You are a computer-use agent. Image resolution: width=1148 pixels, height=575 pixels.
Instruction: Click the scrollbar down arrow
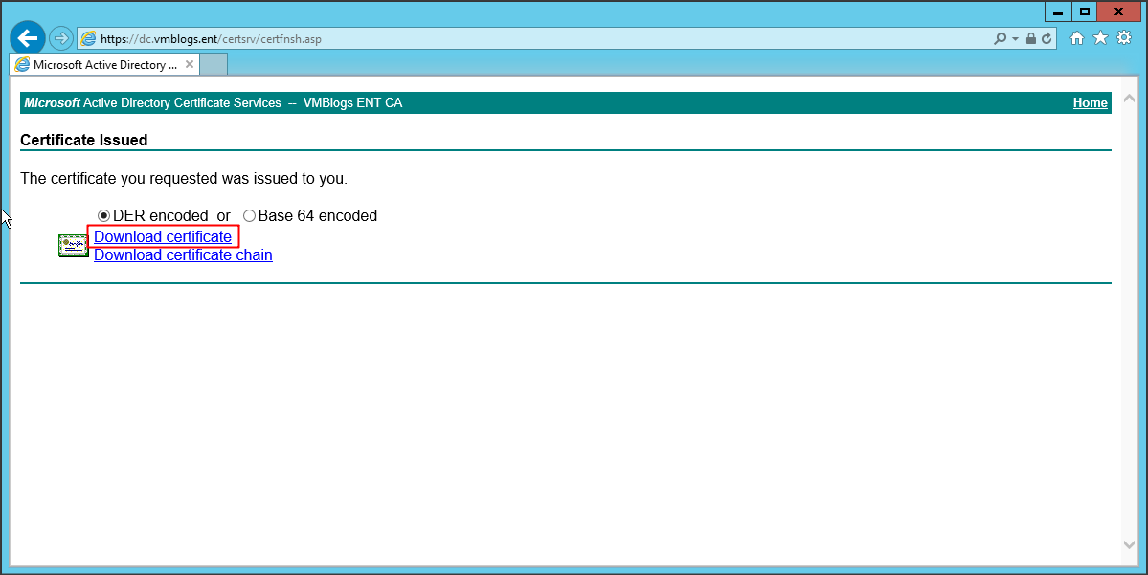tap(1129, 543)
